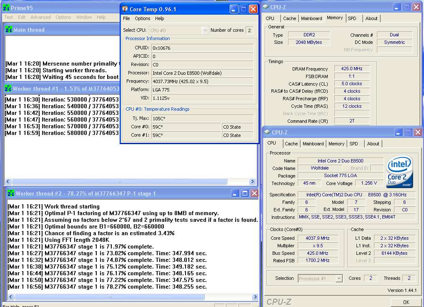Open the Prime95 Options menu

(63, 17)
